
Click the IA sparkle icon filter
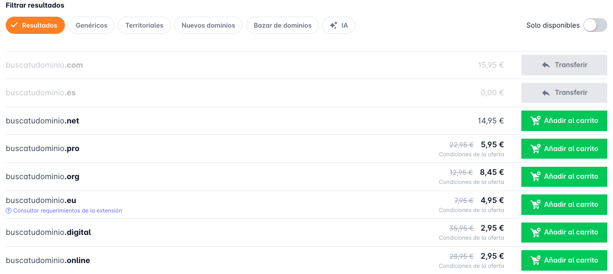pos(334,25)
